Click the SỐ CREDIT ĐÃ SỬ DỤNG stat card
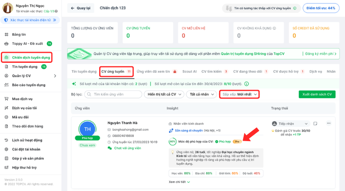This screenshot has width=345, height=191. [x=314, y=33]
